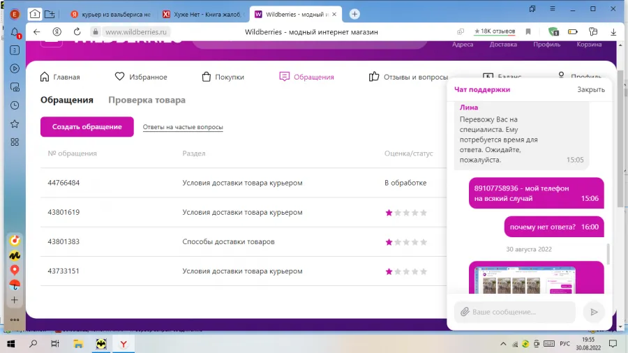Click Способы доставки товаров row text

(x=228, y=242)
